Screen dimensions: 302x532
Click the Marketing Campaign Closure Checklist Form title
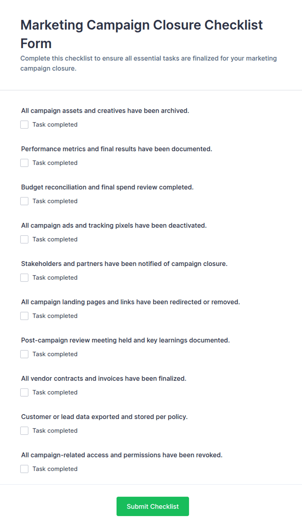142,34
